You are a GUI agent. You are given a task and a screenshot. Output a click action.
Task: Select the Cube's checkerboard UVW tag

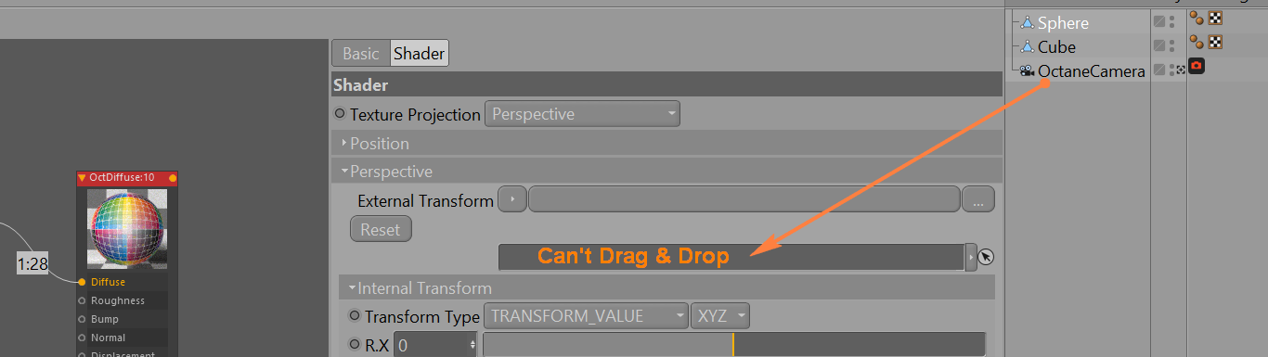(1215, 42)
